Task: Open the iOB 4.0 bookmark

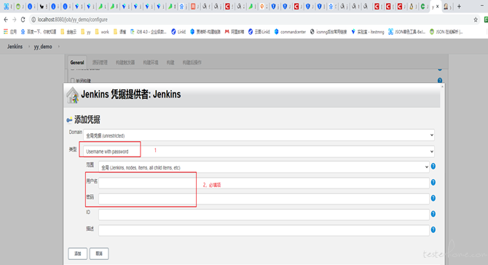Action: click(x=149, y=32)
